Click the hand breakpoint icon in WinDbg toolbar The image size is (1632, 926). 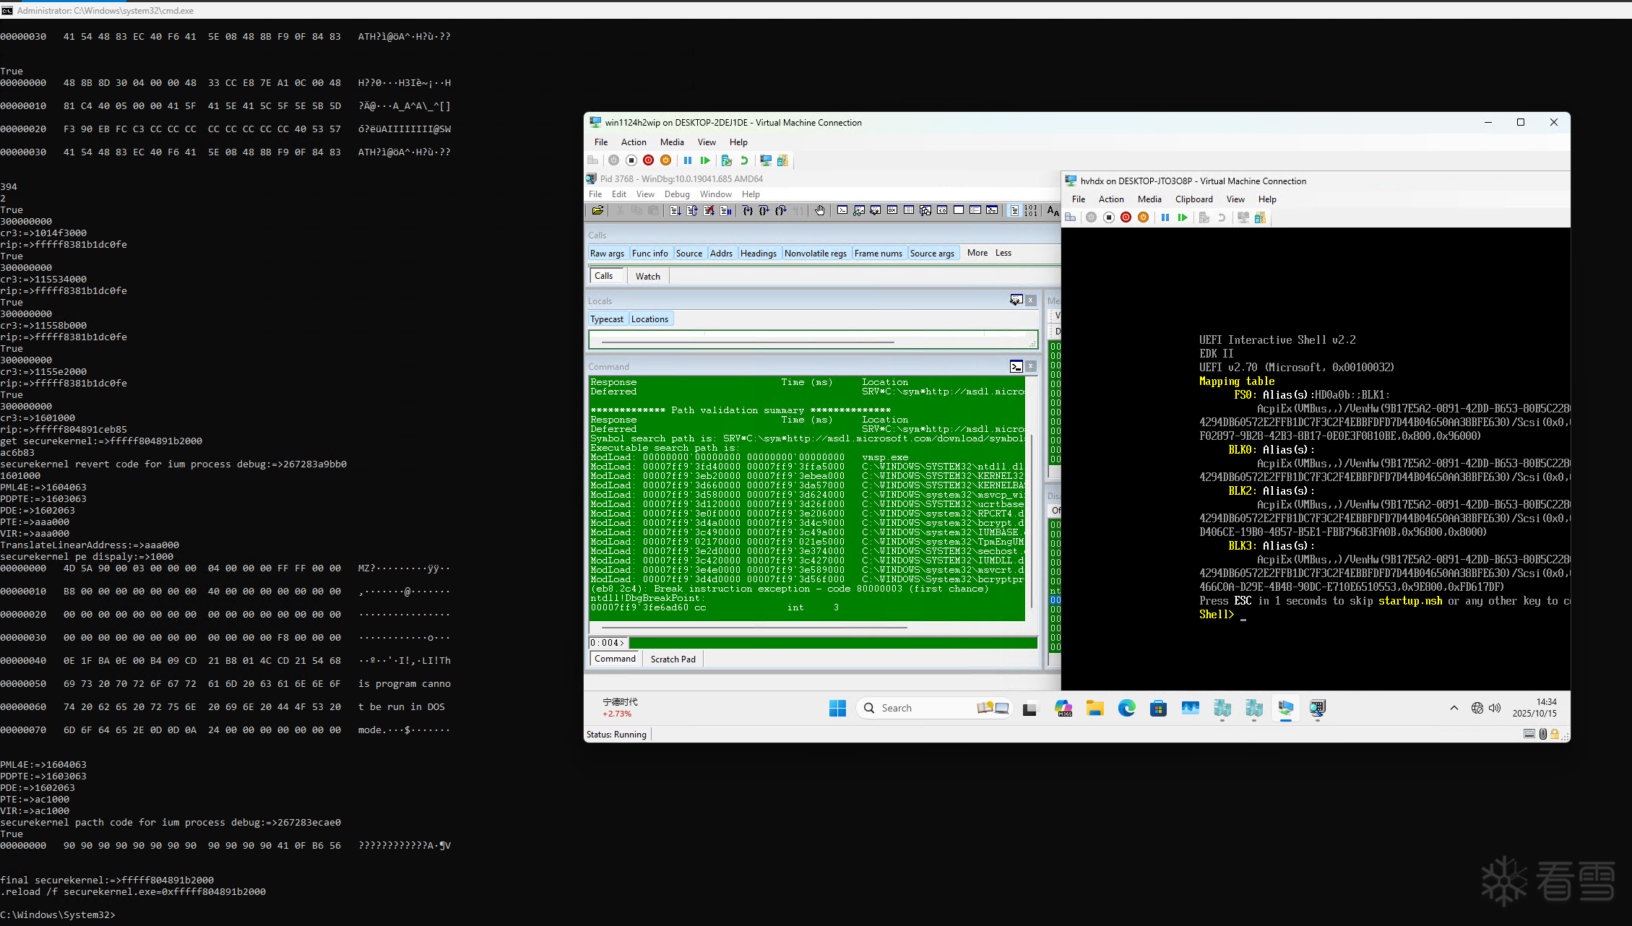click(x=819, y=210)
